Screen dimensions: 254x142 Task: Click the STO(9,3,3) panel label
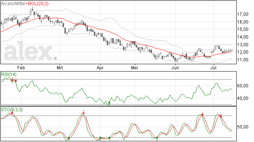click(x=12, y=110)
